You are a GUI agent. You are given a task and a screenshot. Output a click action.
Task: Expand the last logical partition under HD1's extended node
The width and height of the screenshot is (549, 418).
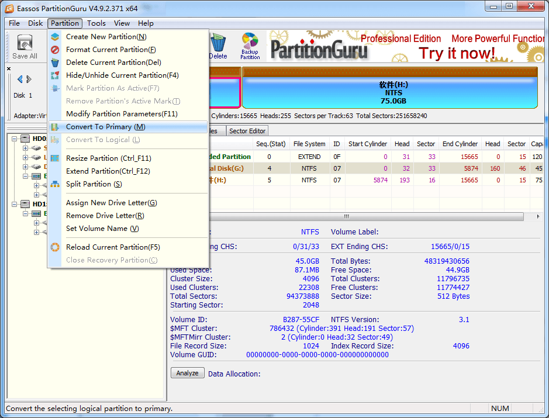pos(36,232)
